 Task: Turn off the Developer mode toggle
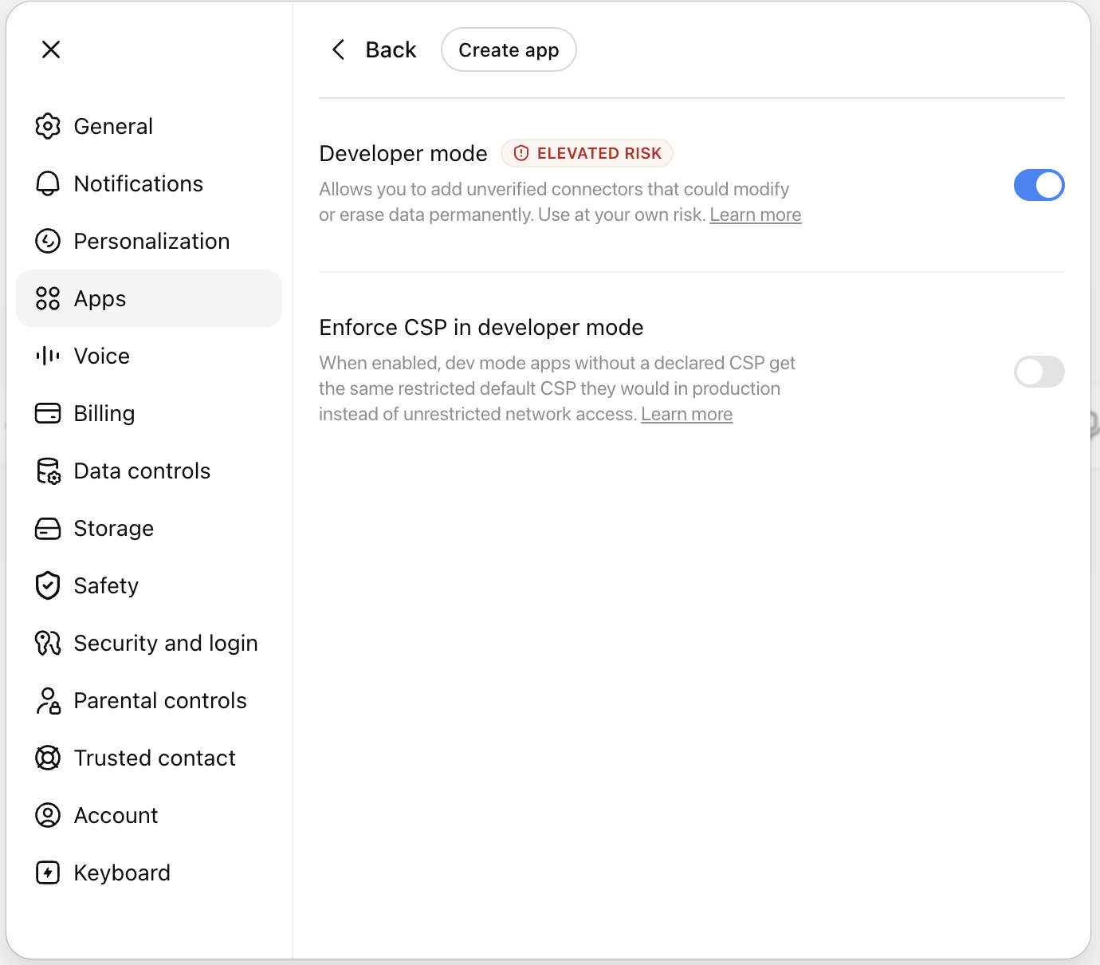(1039, 185)
